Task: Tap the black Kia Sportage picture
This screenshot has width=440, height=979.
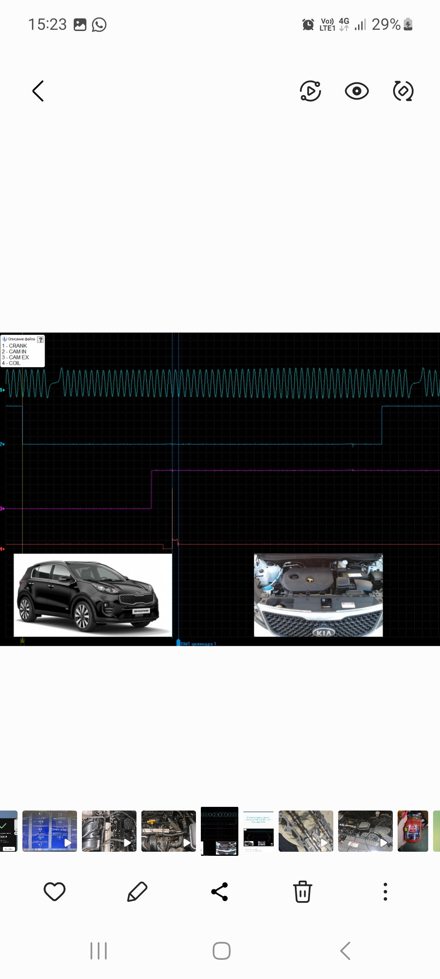Action: point(93,595)
